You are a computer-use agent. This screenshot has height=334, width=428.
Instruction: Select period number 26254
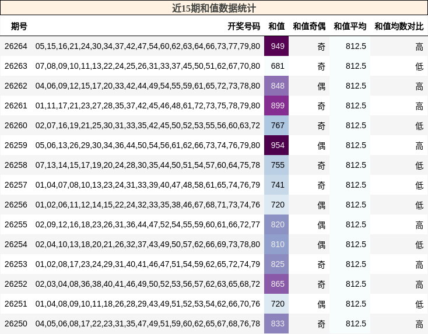[x=16, y=244]
